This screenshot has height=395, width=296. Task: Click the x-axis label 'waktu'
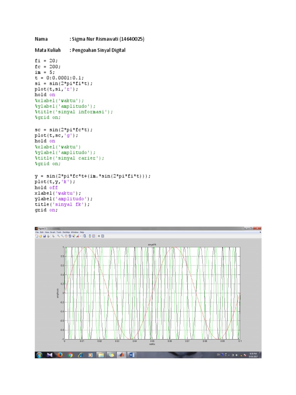click(x=152, y=344)
